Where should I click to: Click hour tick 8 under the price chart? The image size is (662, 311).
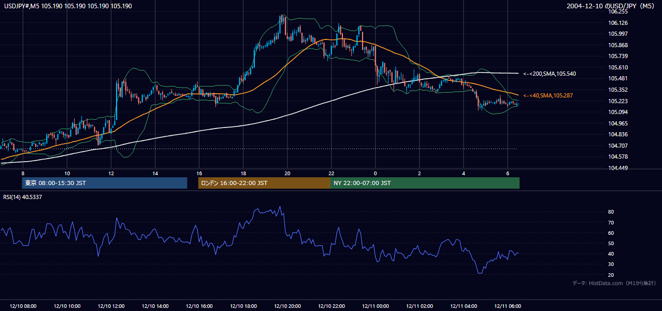pyautogui.click(x=23, y=173)
